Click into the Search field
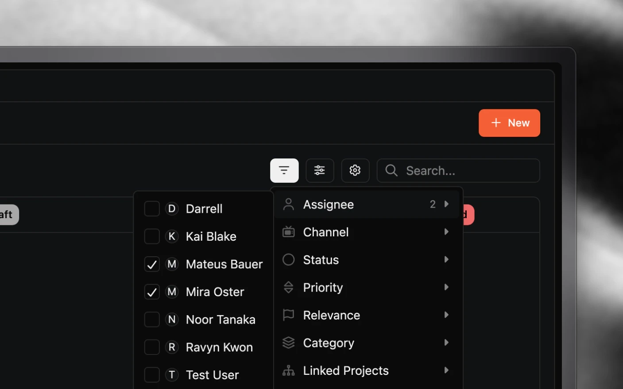Screen dimensions: 623x389 tap(458, 170)
